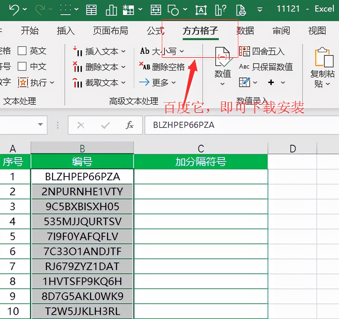The width and height of the screenshot is (339, 319).
Task: Select cell containing RJ679ZYZ1DAT
Action: click(x=82, y=266)
